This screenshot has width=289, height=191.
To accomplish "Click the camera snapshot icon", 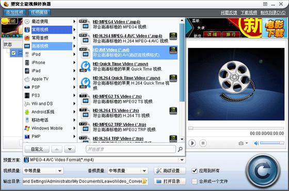I will click(241, 144).
